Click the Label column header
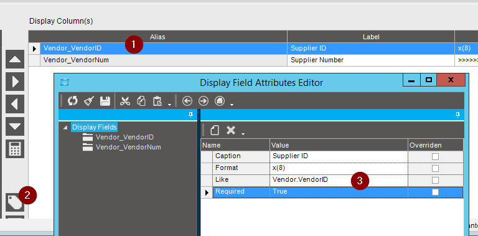This screenshot has height=236, width=478. [371, 37]
